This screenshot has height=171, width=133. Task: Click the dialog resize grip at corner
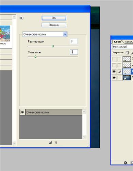(x=88, y=146)
